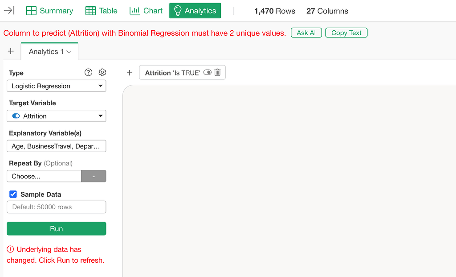Switch to the Table view
456x277 pixels.
[101, 11]
